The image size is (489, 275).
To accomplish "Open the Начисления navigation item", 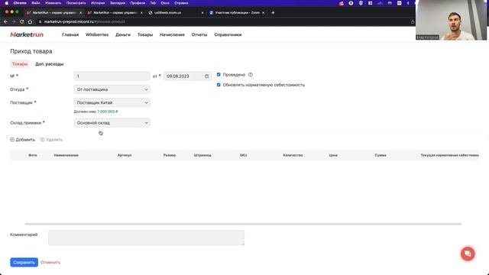I will [x=172, y=34].
